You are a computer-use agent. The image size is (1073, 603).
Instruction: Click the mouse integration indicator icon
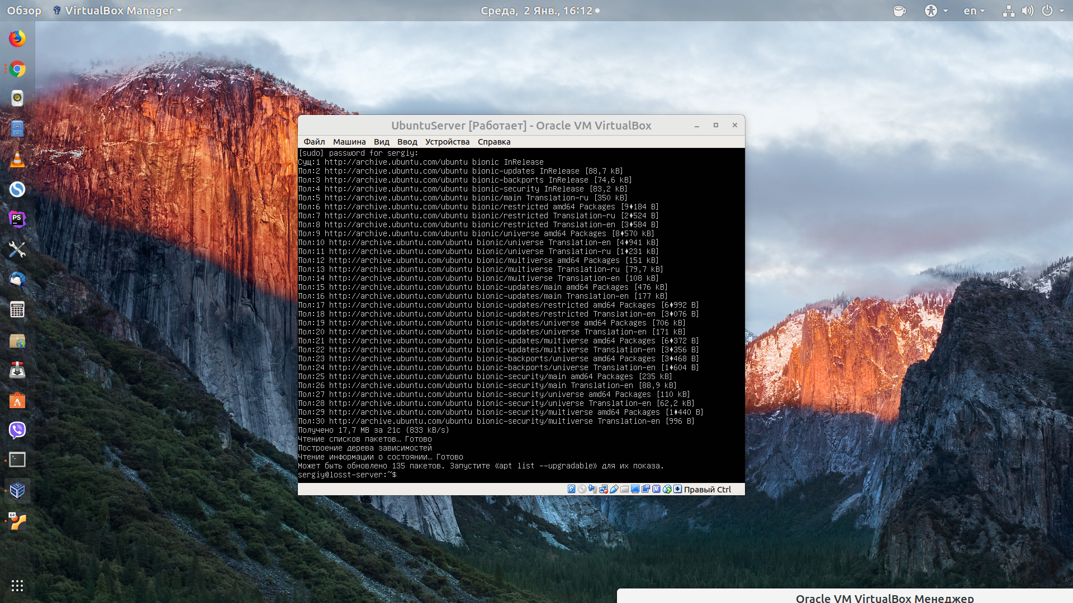coord(667,489)
